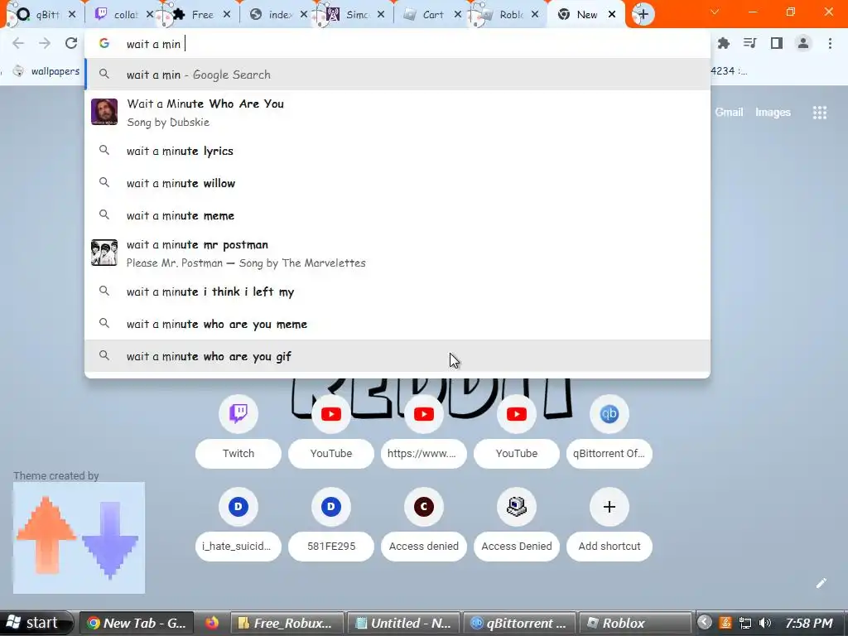Select 'wait a minute who are you gif' suggestion

[397, 356]
